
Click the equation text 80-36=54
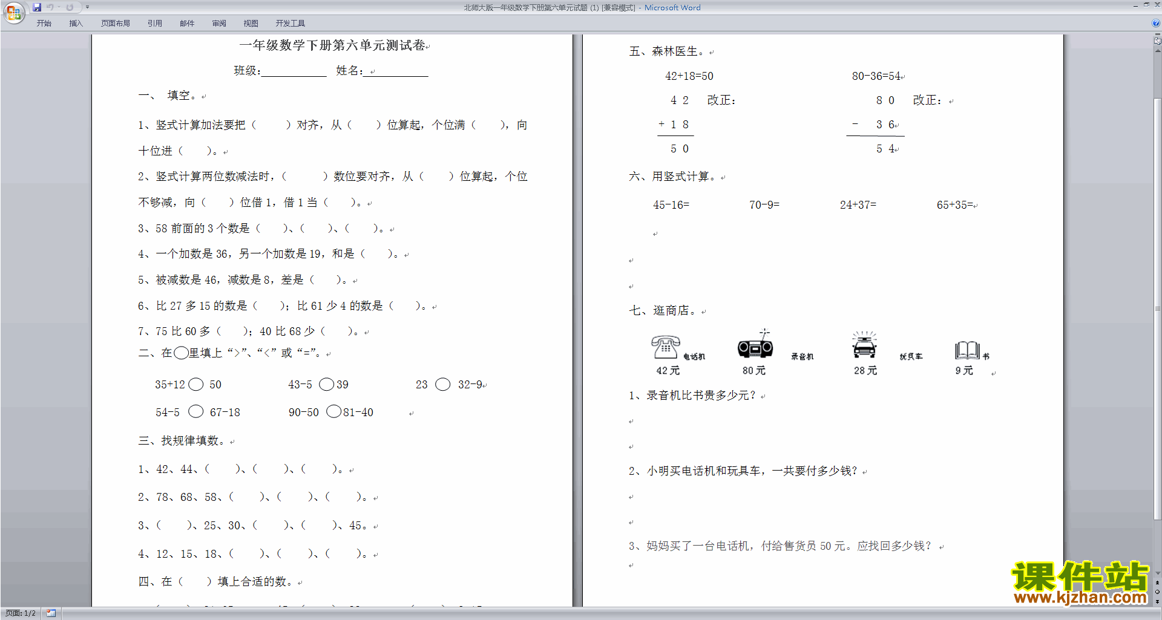coord(876,76)
